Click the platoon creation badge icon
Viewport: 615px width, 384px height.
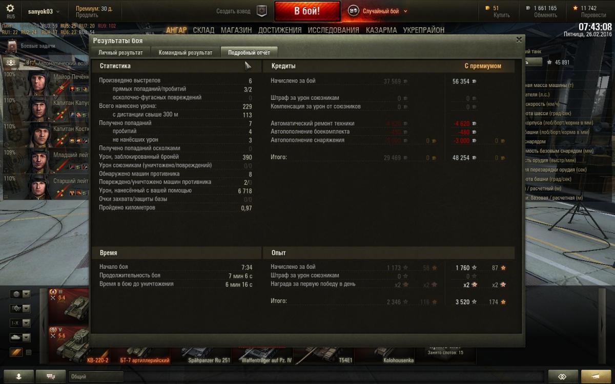pos(261,11)
